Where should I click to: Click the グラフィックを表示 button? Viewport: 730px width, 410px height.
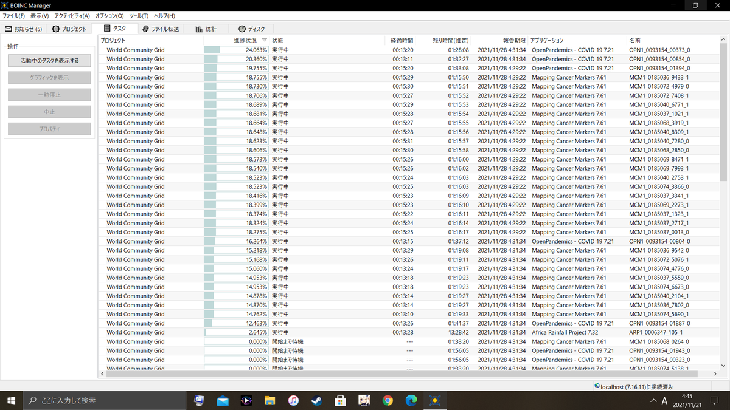(x=49, y=78)
